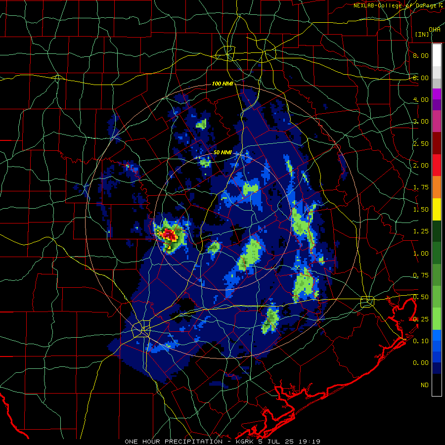
Task: Click the OHA product code label
Action: [435, 30]
